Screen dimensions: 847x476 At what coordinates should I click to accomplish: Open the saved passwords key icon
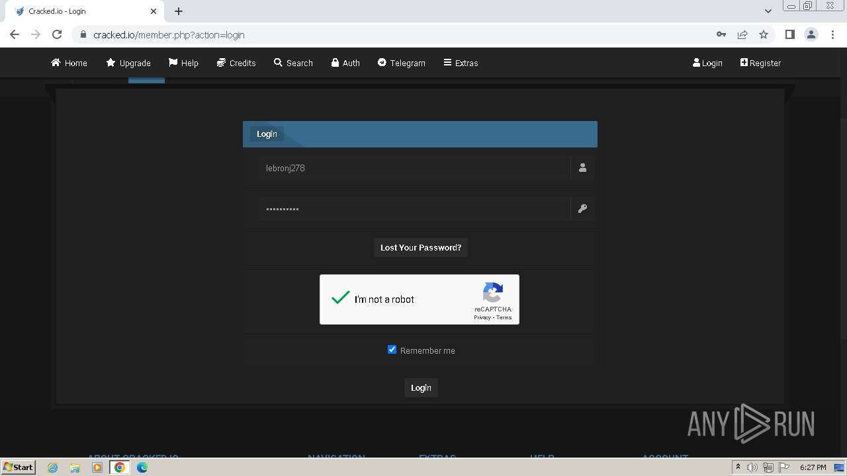click(721, 34)
